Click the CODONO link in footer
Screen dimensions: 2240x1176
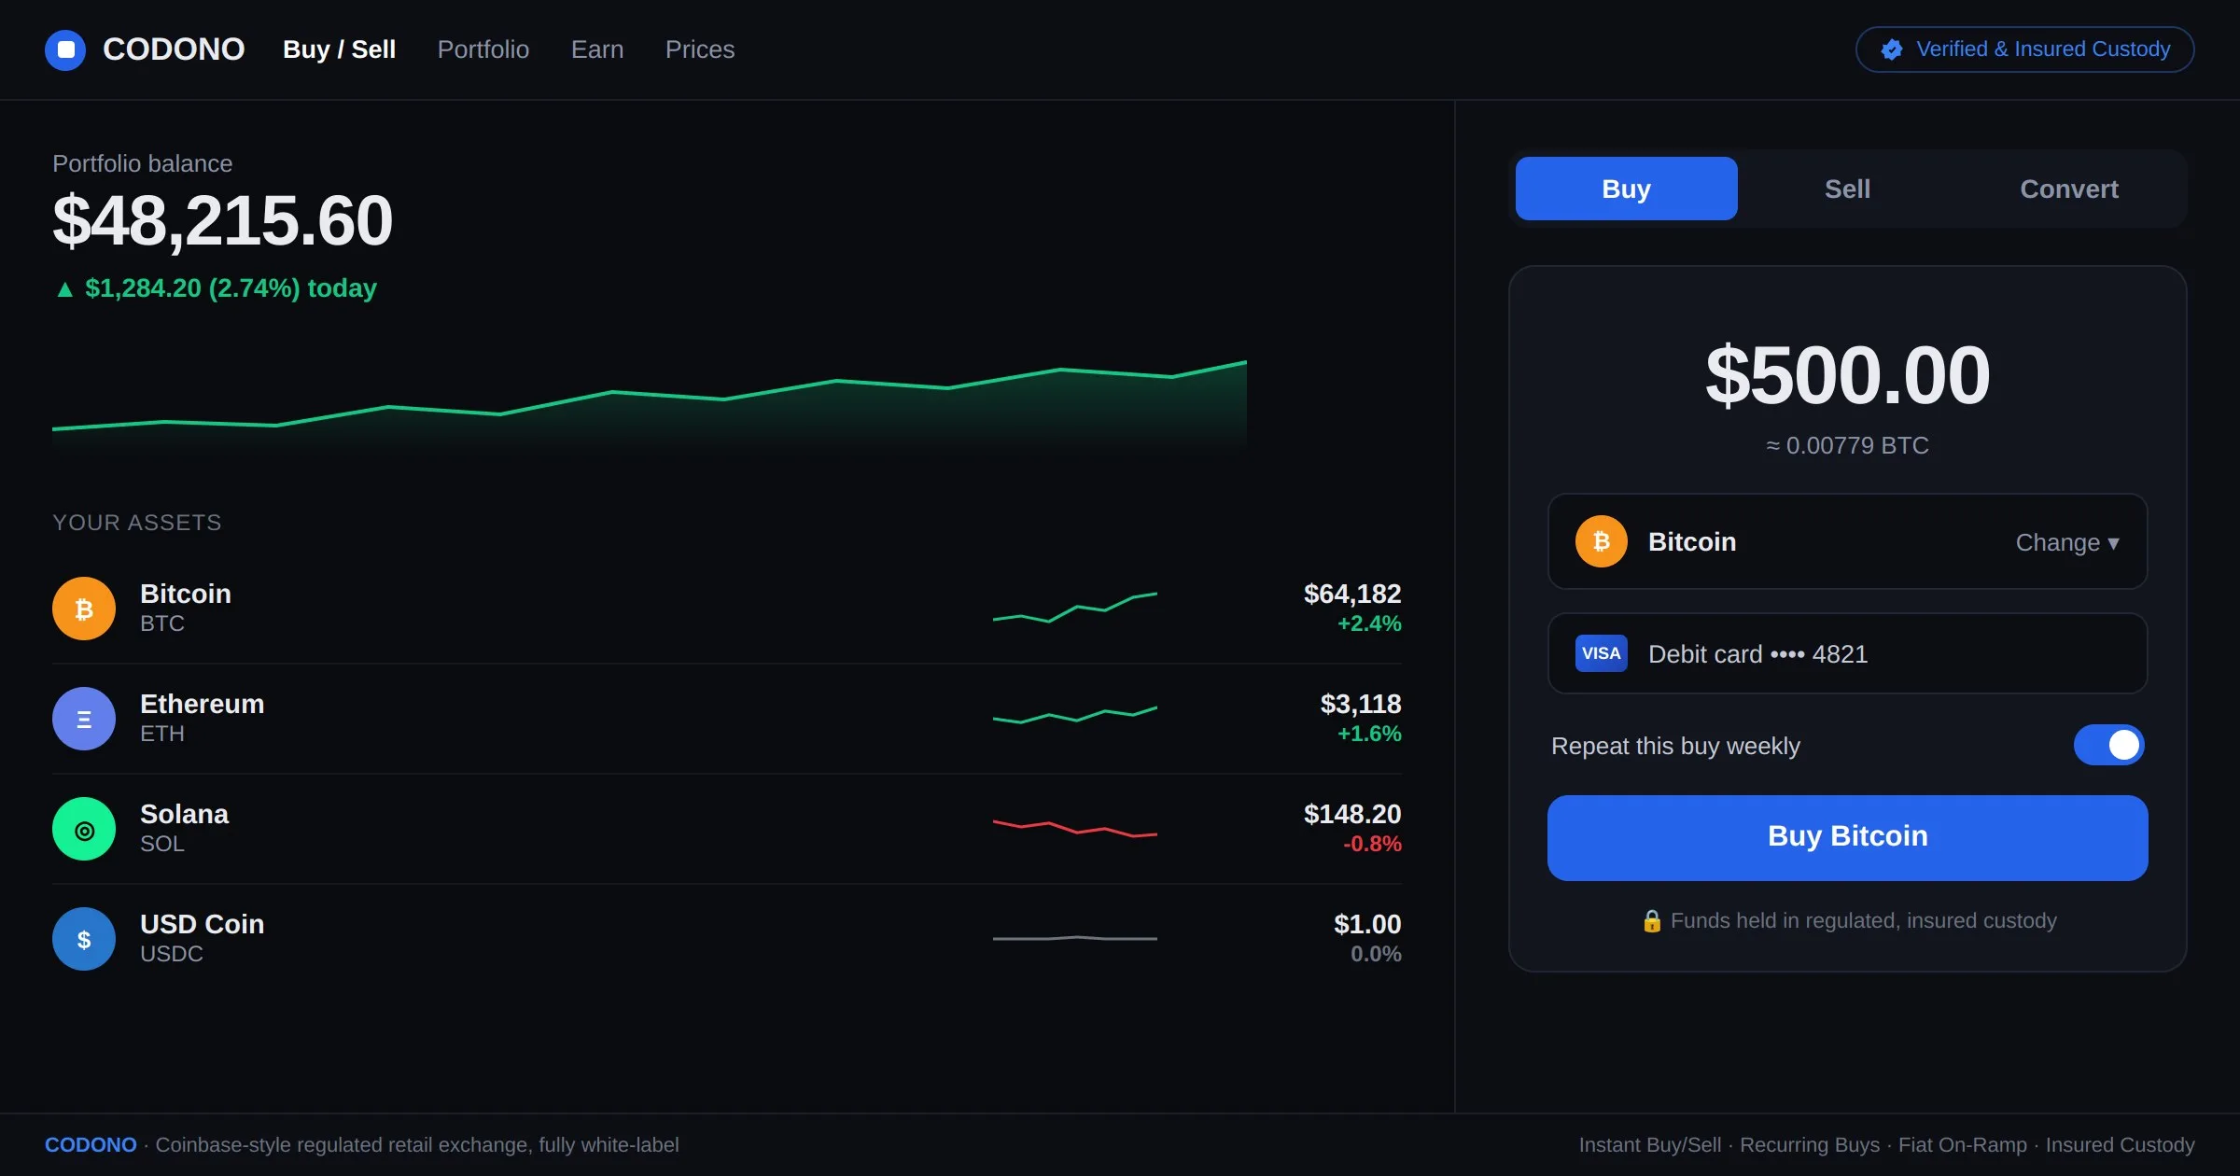pos(91,1145)
